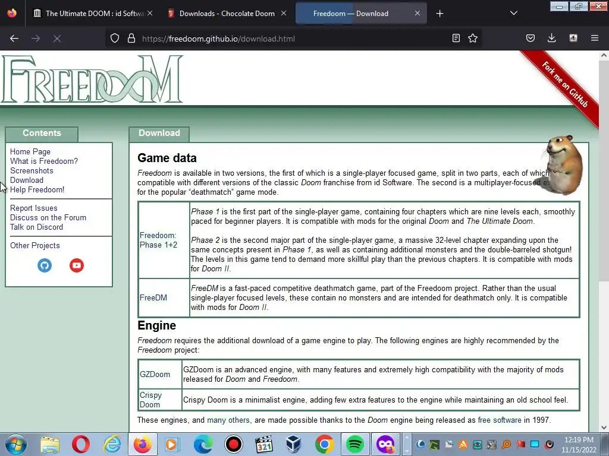
Task: Toggle reader view icon in address bar
Action: point(456,38)
